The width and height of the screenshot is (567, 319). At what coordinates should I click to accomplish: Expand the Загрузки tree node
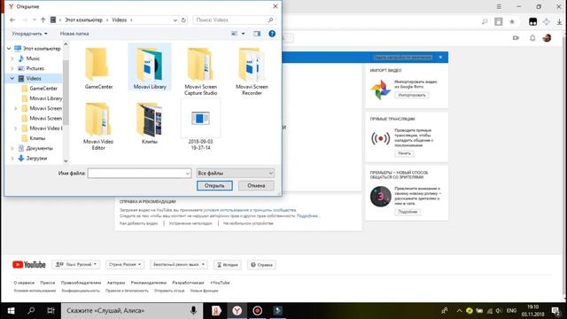point(12,159)
